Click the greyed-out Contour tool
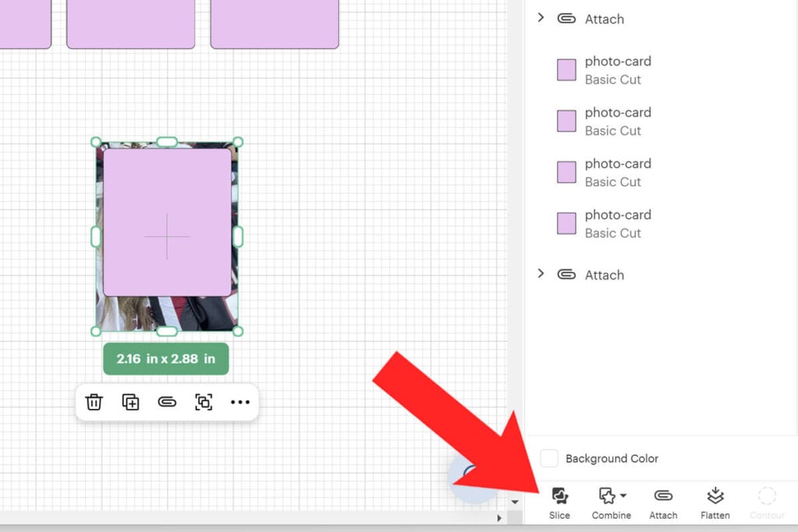Viewport: 798px width, 532px height. 767,496
